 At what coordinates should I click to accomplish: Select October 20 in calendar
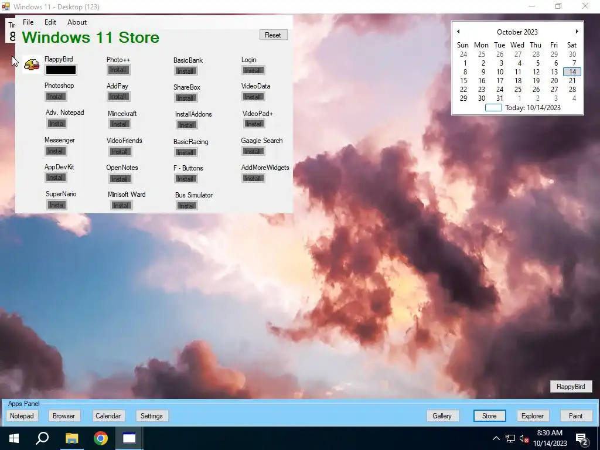[x=554, y=81]
